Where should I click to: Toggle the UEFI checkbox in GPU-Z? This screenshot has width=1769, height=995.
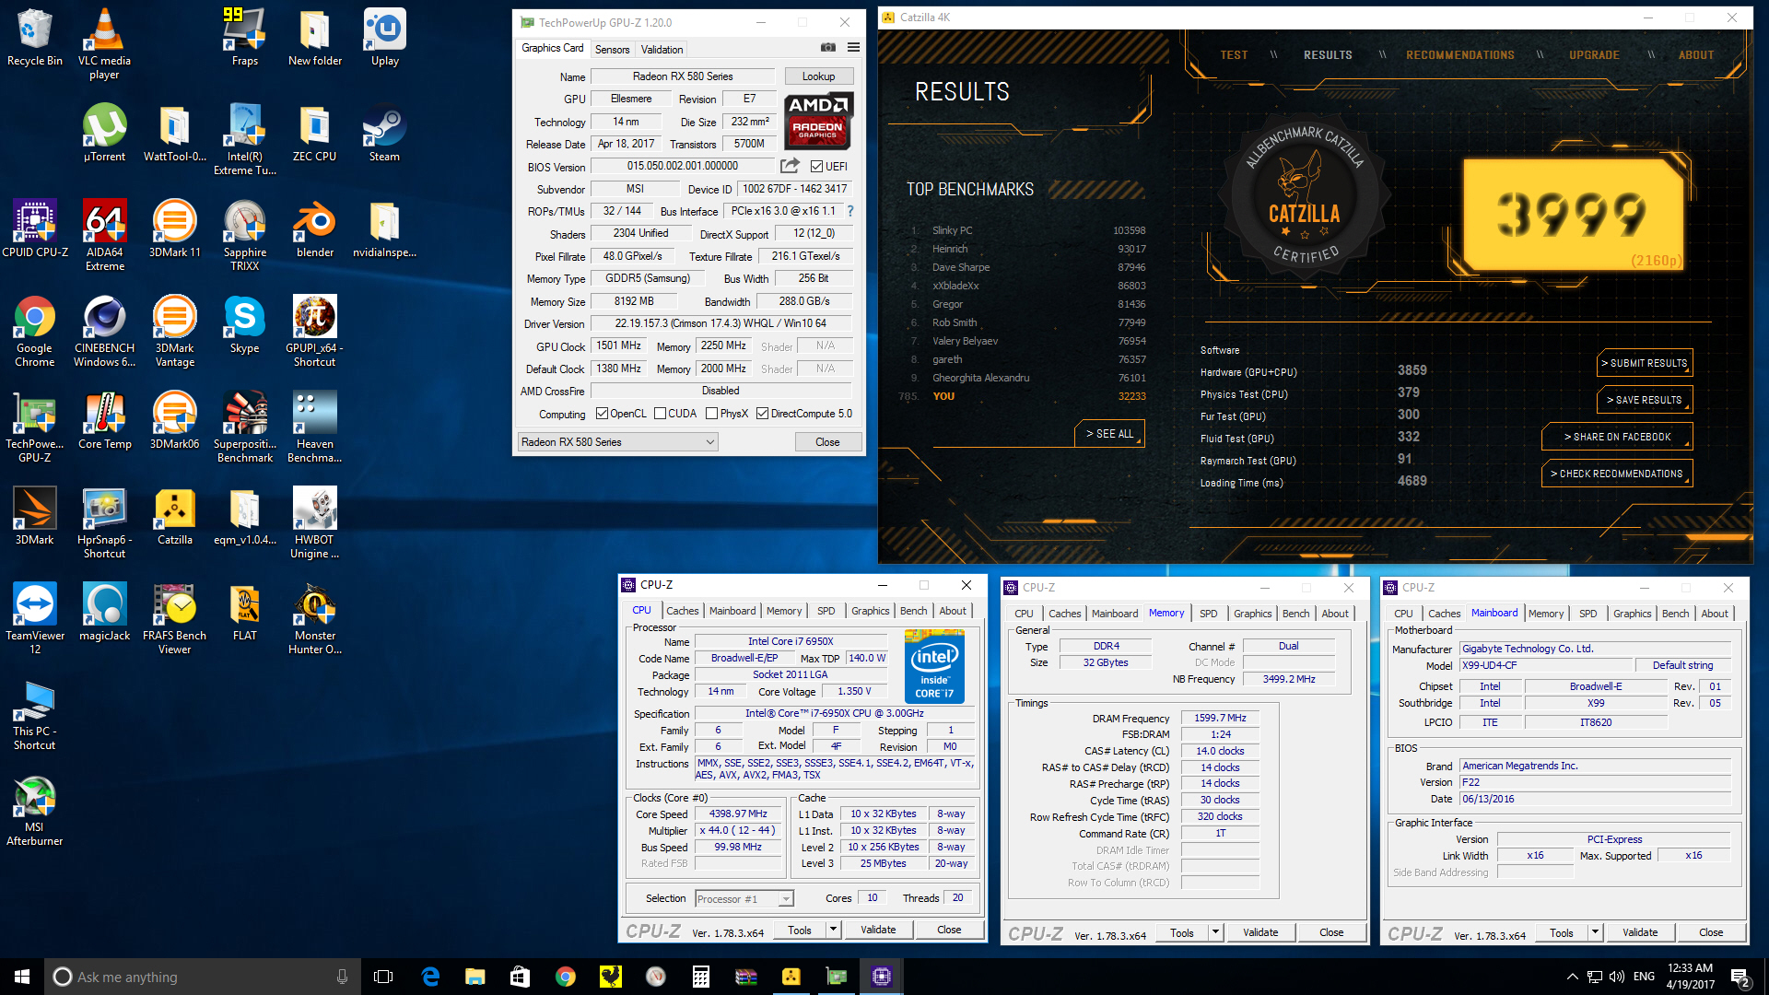click(x=816, y=167)
